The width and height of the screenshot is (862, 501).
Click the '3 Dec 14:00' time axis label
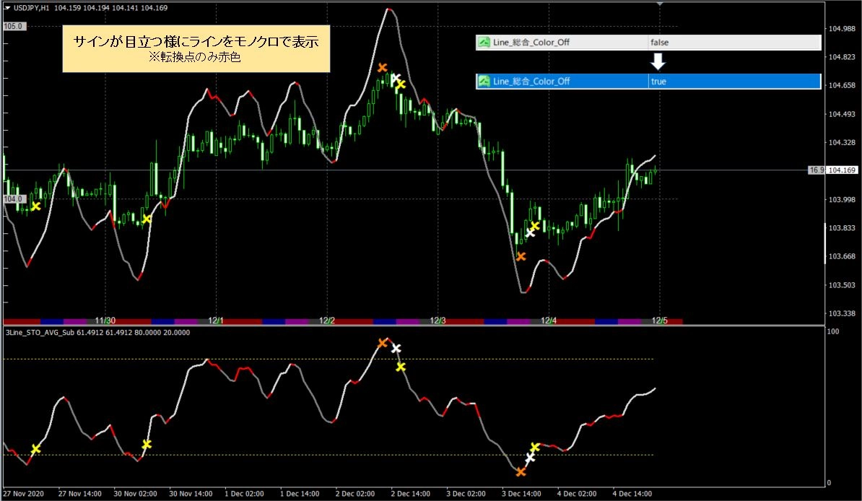click(x=522, y=493)
